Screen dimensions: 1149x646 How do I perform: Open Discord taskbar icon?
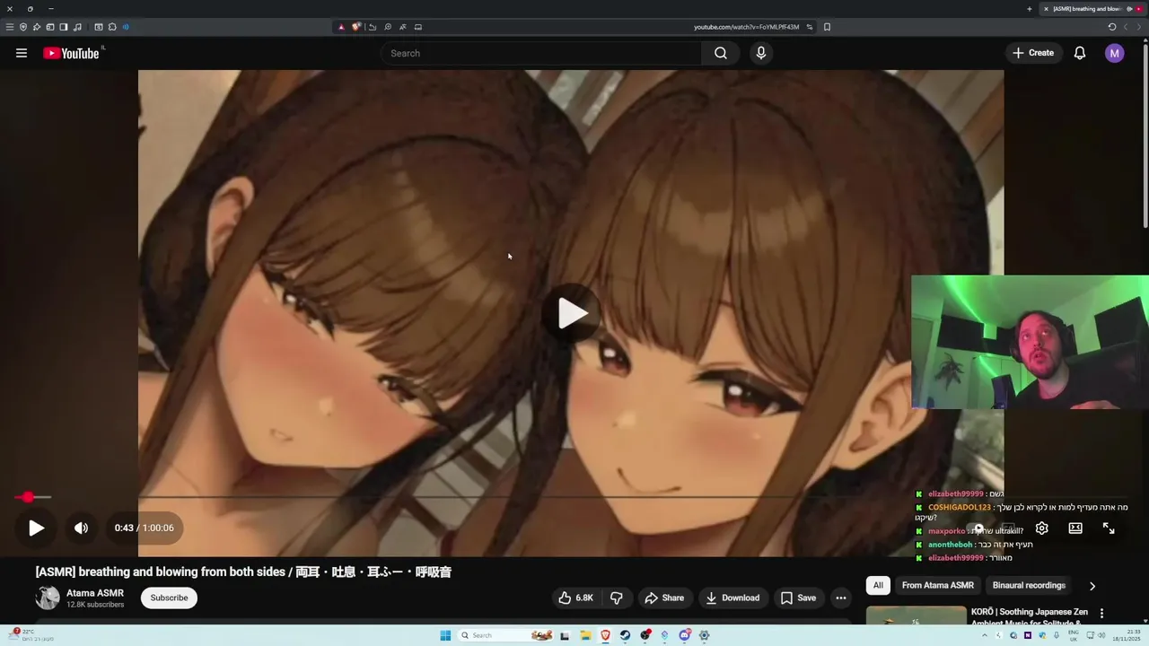685,635
